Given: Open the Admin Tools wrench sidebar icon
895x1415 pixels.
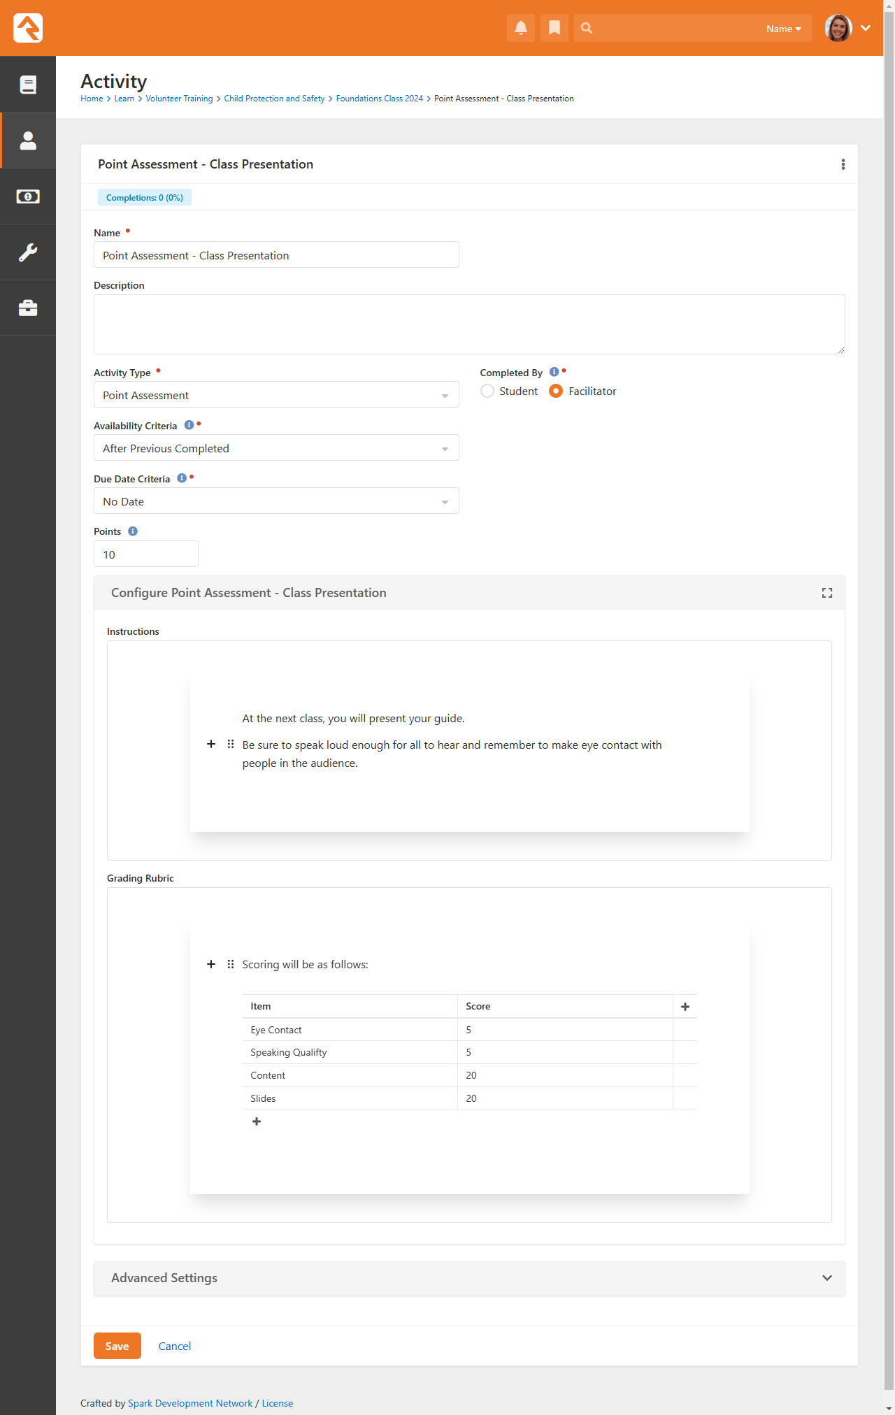Looking at the screenshot, I should (x=28, y=252).
